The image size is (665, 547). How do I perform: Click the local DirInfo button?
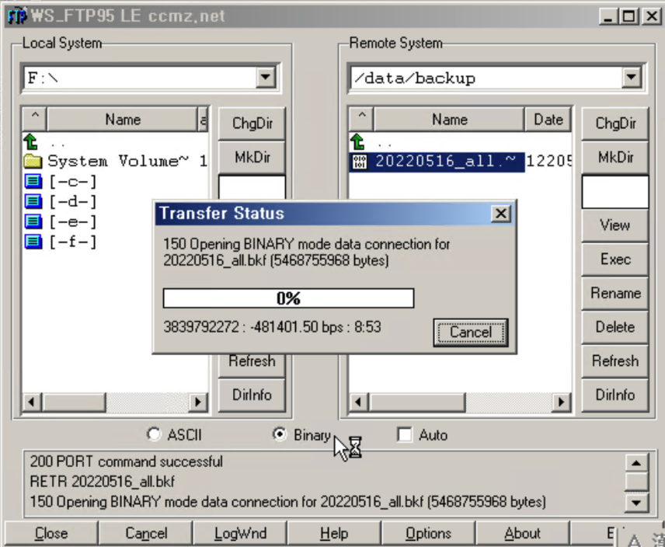pyautogui.click(x=252, y=395)
